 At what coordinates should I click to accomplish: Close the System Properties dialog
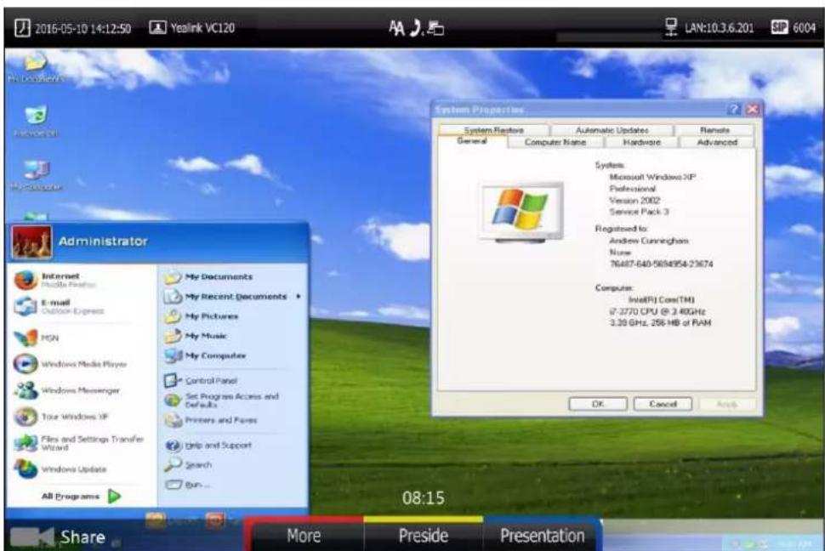(x=753, y=109)
